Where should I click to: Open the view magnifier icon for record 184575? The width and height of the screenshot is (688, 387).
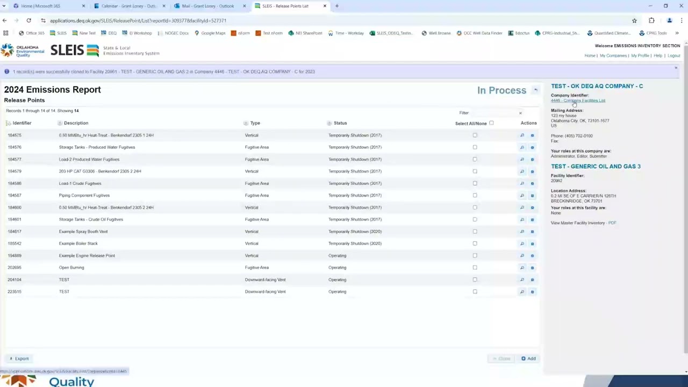point(522,135)
